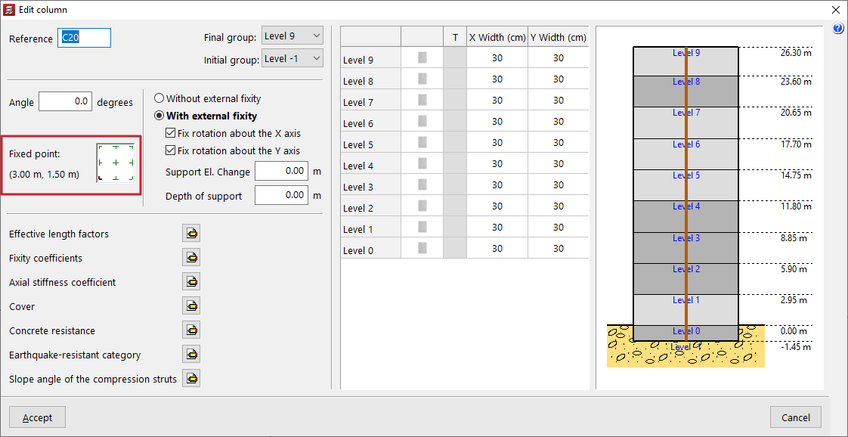This screenshot has height=437, width=848.
Task: Open Cover settings icon
Action: (x=191, y=306)
